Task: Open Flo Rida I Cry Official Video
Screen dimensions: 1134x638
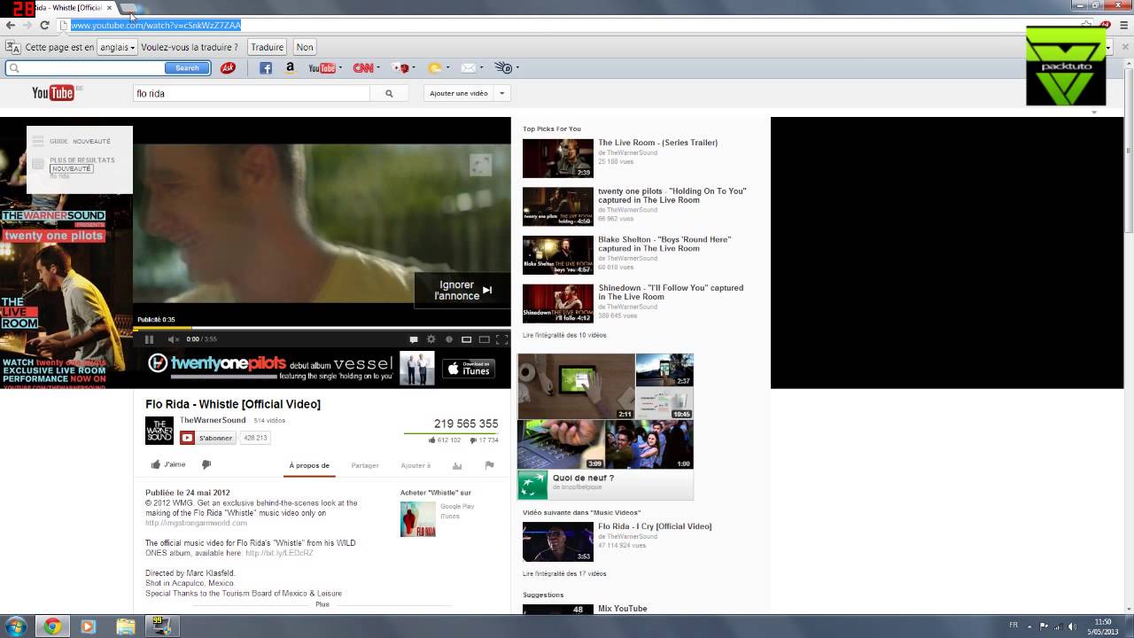Action: [x=655, y=526]
